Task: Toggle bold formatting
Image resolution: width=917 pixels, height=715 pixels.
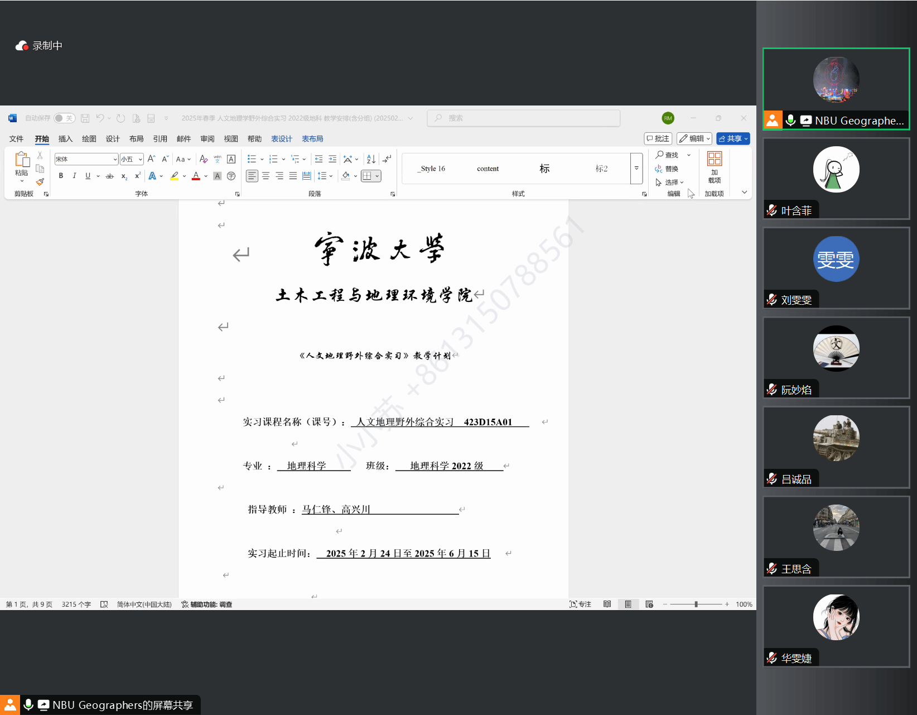Action: point(61,176)
